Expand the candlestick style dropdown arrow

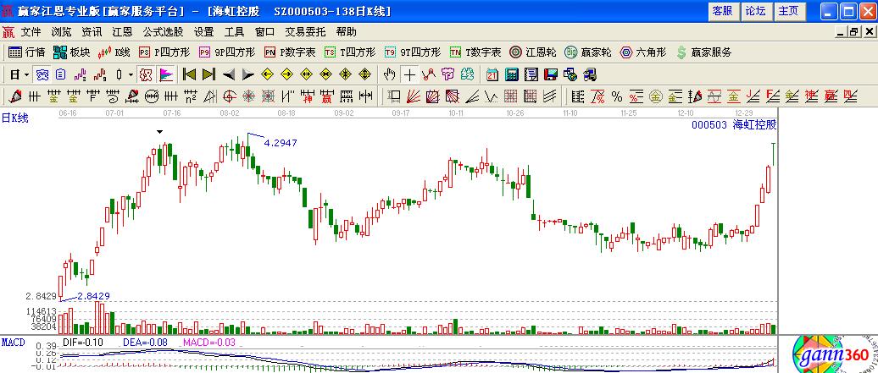click(x=131, y=74)
